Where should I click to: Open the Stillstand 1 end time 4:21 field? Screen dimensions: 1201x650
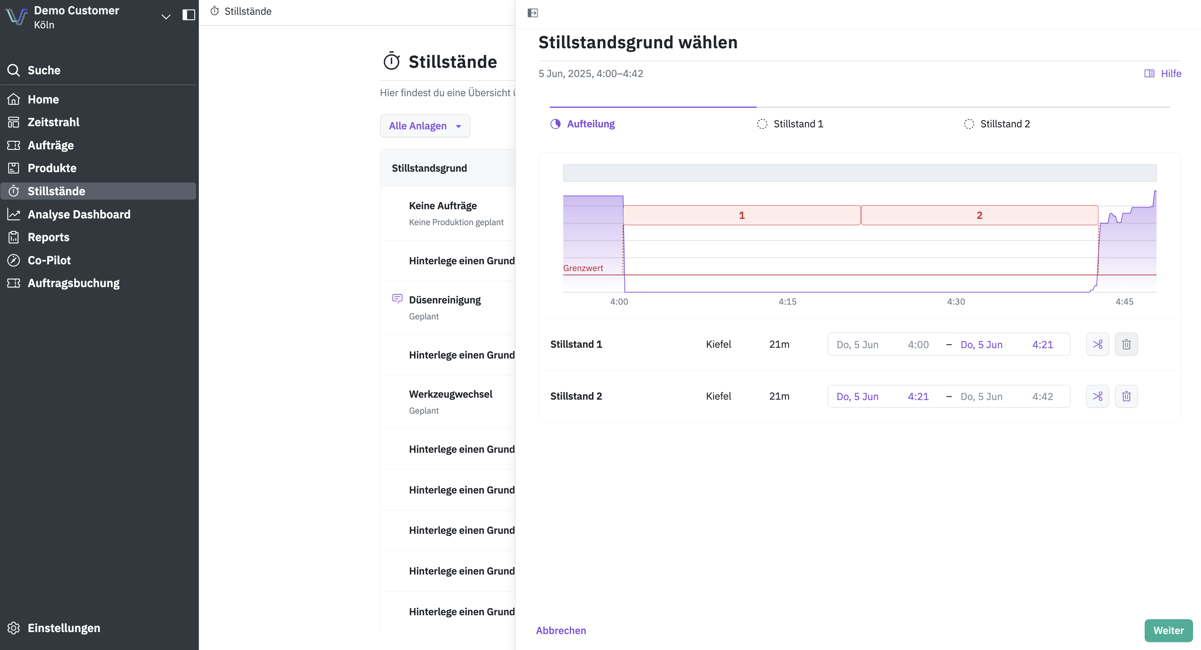point(1042,345)
